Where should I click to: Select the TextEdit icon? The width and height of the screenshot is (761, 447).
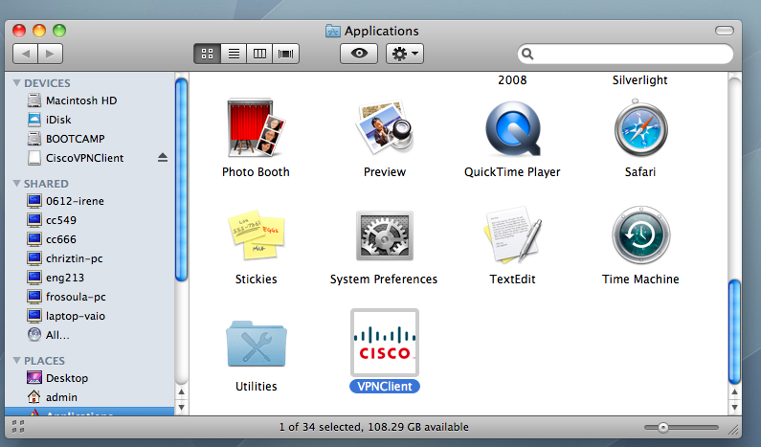513,235
